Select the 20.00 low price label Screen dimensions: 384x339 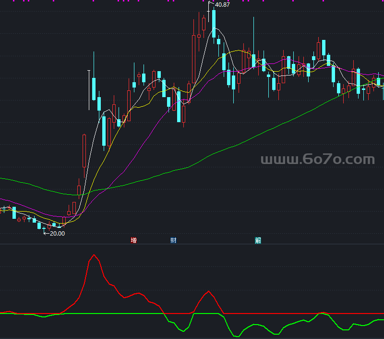click(57, 234)
